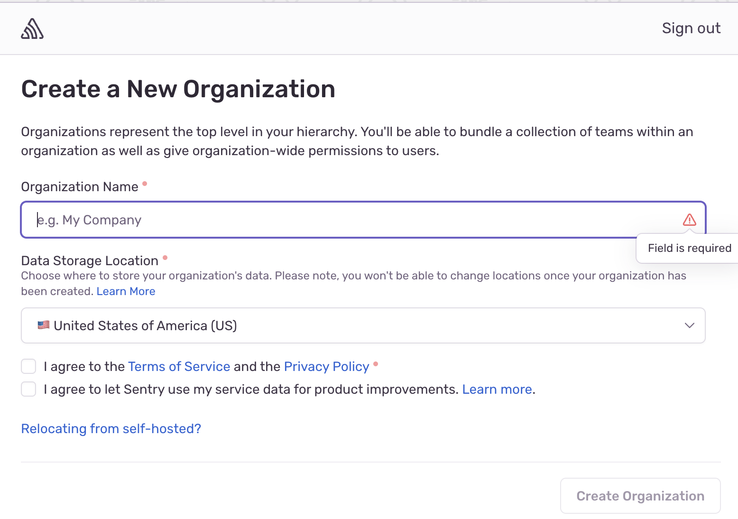Open the Terms of Service link
The height and width of the screenshot is (519, 738).
(x=179, y=367)
